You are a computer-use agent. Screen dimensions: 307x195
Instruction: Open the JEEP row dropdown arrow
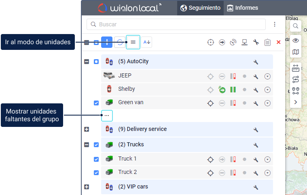click(x=267, y=76)
